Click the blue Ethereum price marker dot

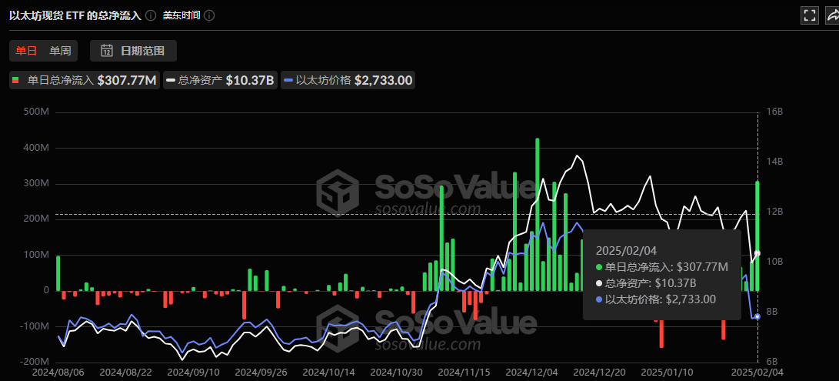pyautogui.click(x=757, y=316)
